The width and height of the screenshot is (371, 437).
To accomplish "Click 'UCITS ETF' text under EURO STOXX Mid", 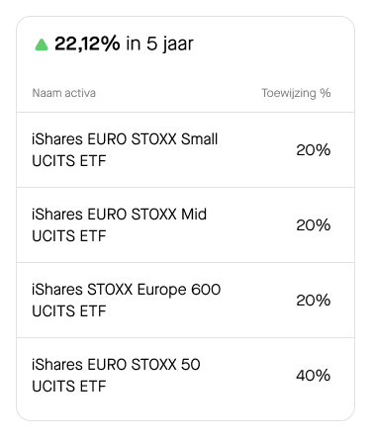I will pyautogui.click(x=69, y=236).
